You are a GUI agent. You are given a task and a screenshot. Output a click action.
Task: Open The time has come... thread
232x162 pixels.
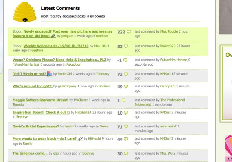[30, 153]
